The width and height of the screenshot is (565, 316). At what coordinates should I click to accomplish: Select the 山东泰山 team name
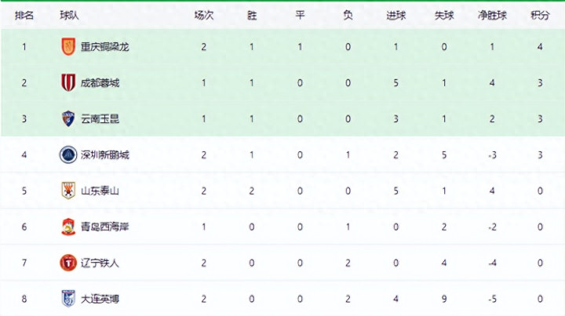pyautogui.click(x=100, y=191)
